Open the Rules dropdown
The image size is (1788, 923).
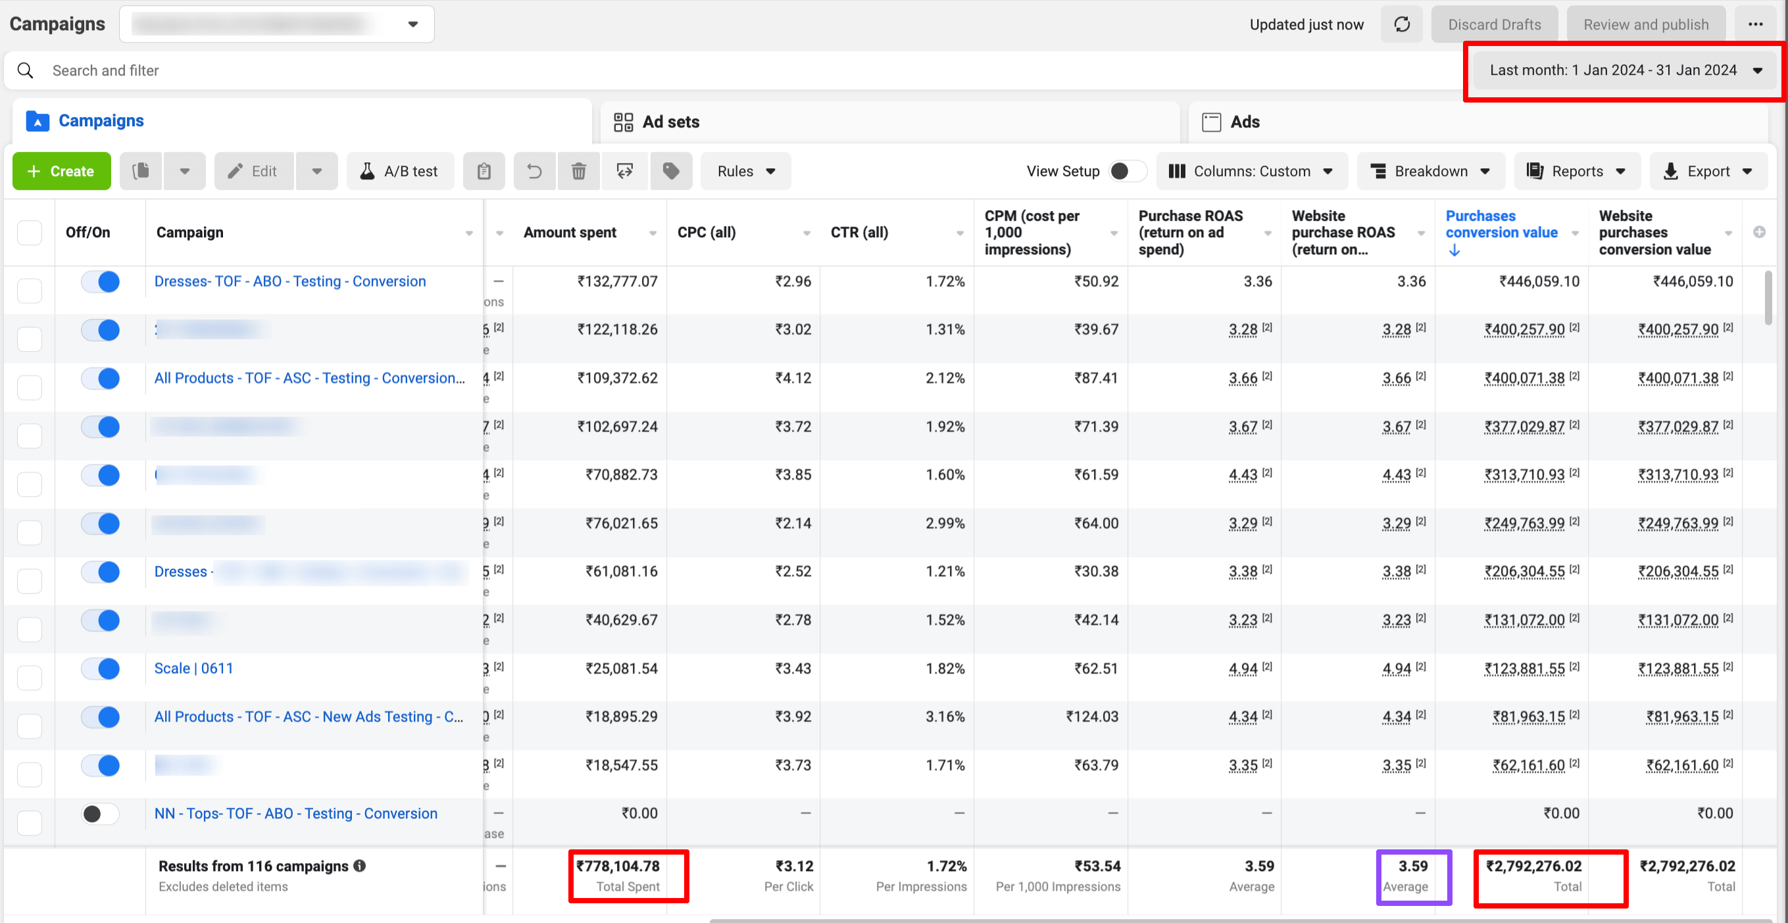pos(745,170)
